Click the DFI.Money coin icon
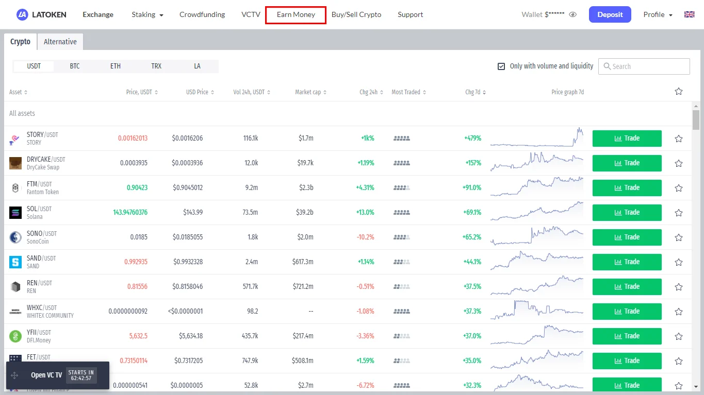This screenshot has height=395, width=704. [15, 336]
